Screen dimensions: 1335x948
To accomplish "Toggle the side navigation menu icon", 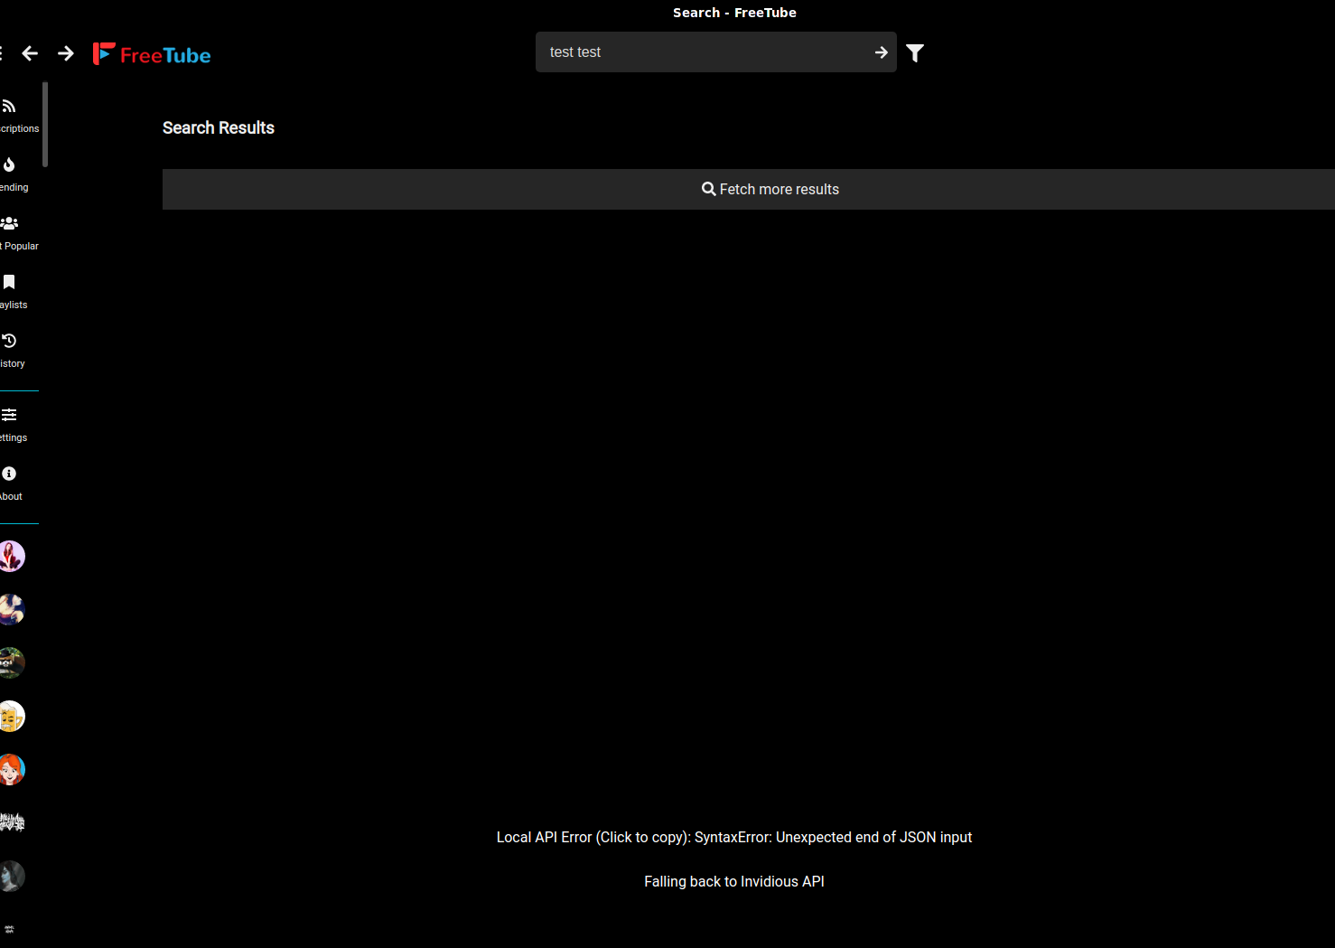I will (x=1, y=53).
